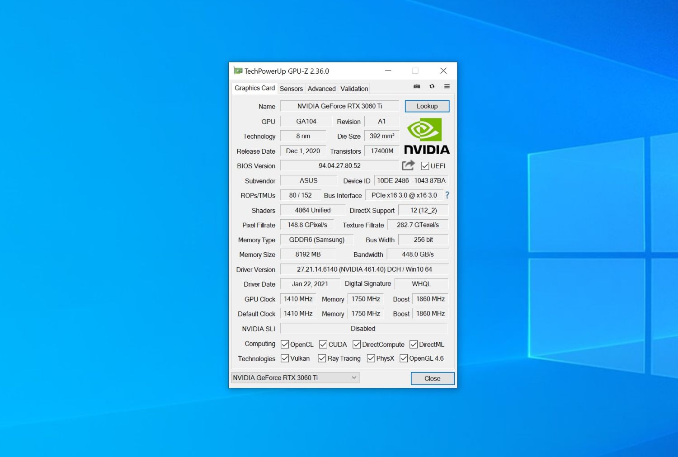
Task: Click the Driver Version field 27.21.14.6140
Action: [x=364, y=269]
